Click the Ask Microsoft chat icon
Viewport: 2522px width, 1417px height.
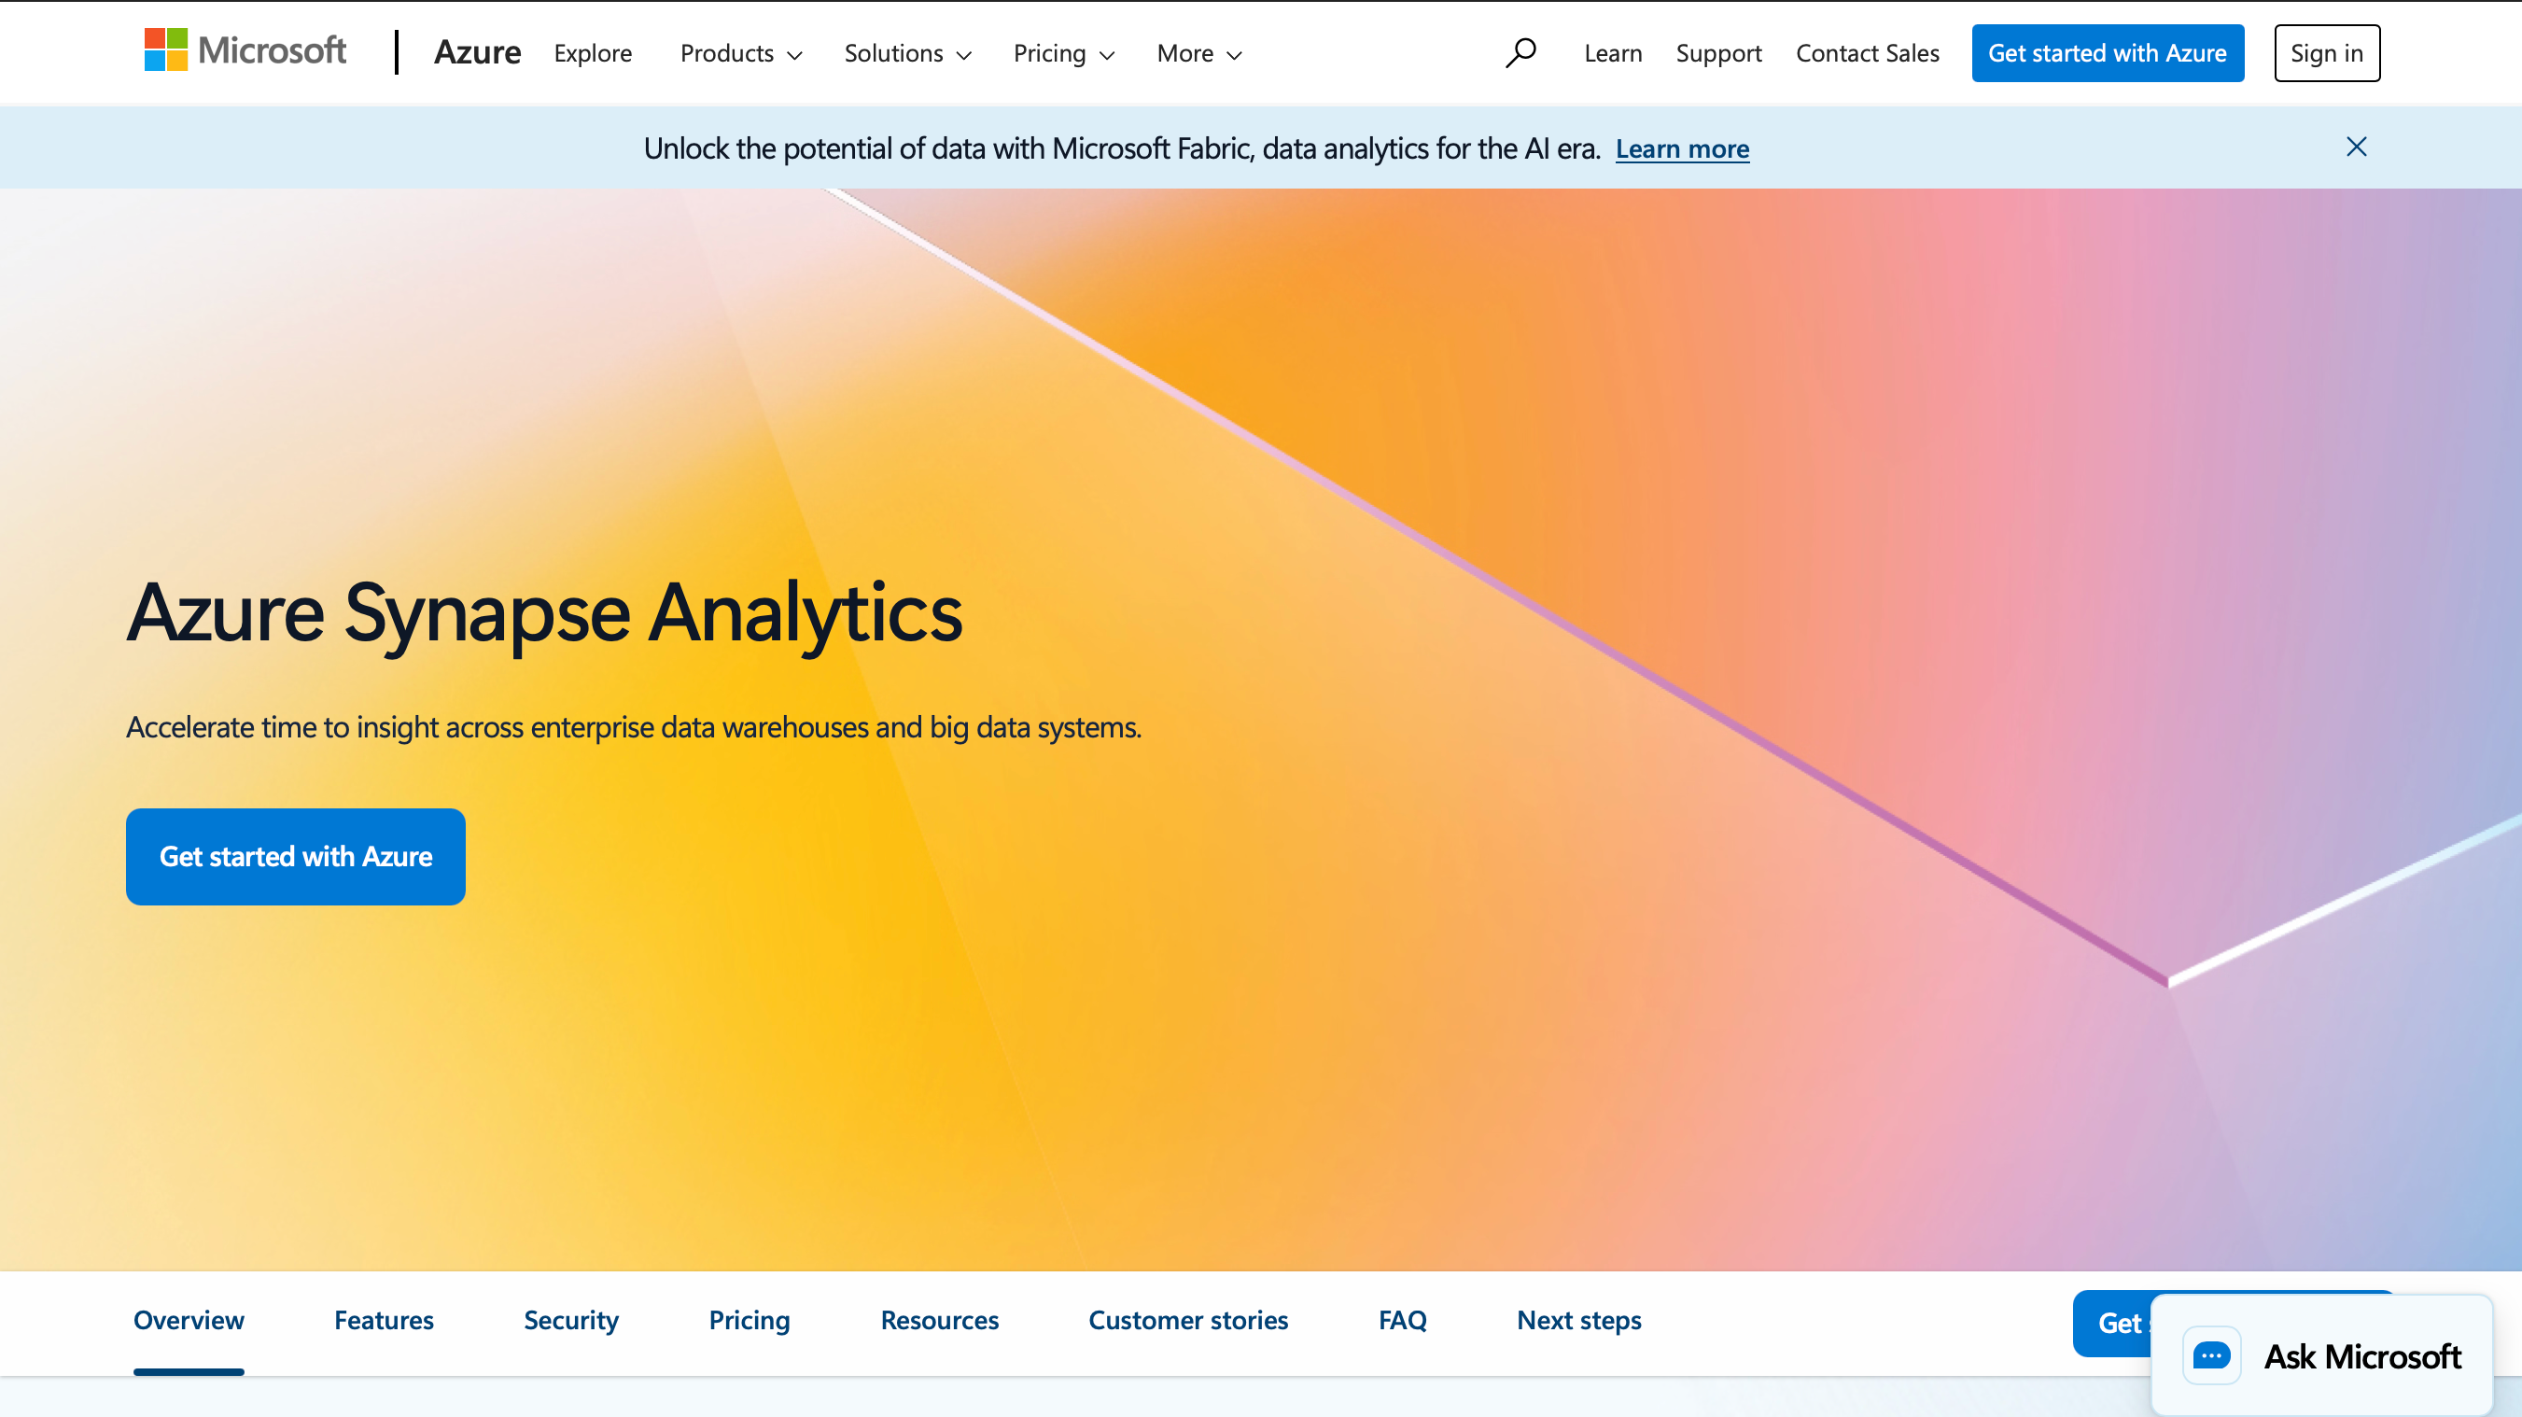coord(2210,1355)
